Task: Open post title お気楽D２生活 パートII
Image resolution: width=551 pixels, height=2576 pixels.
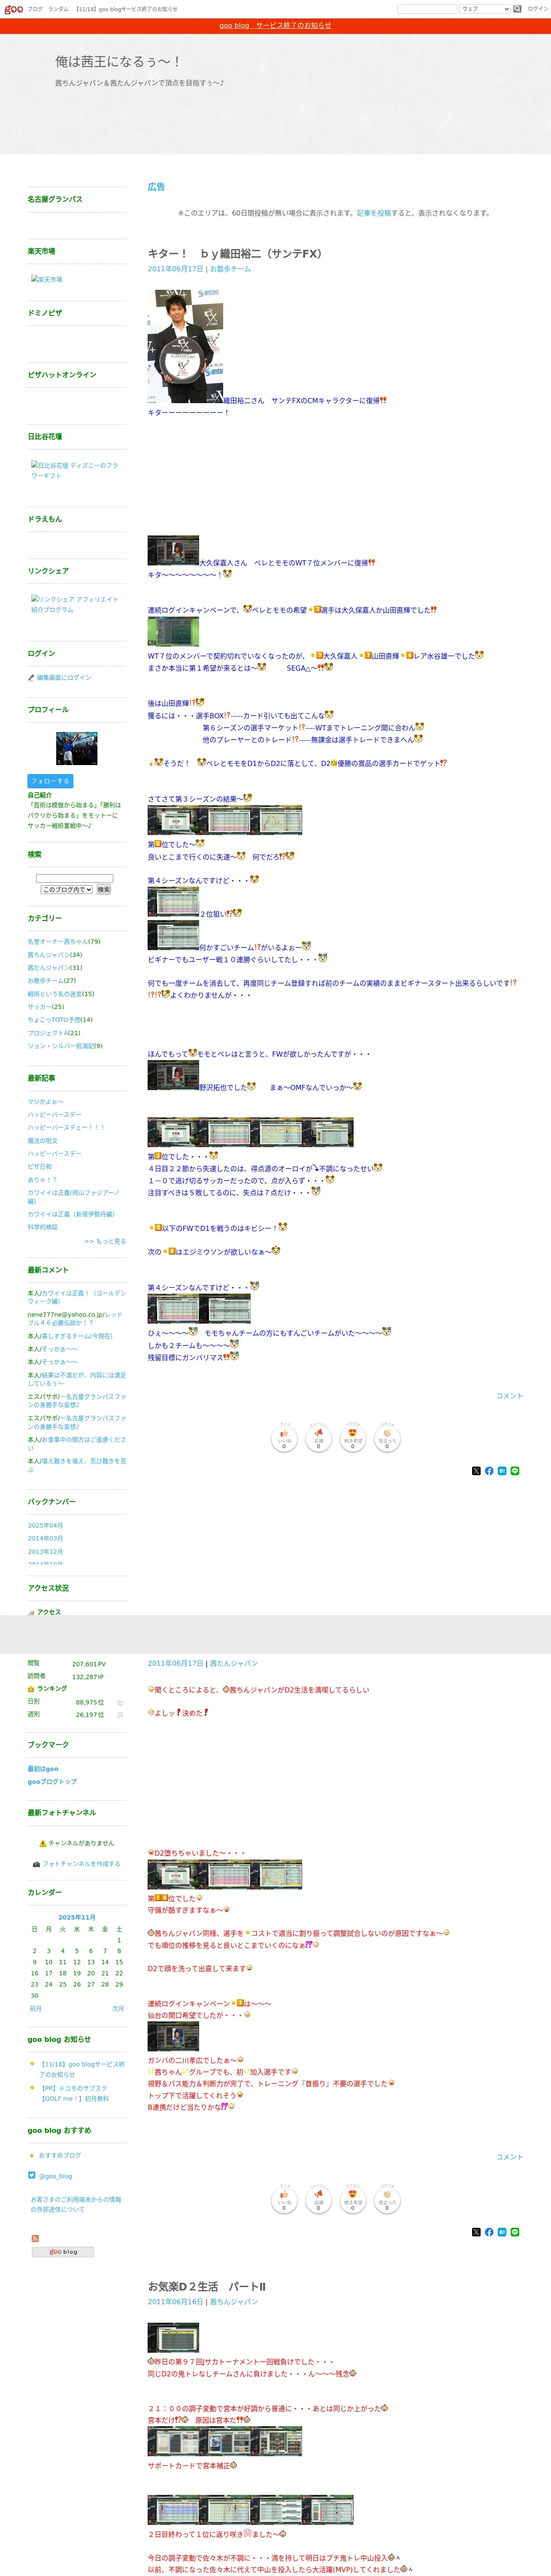Action: click(x=207, y=2286)
